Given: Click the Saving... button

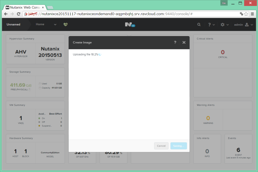Looking at the screenshot, I should tap(179, 146).
